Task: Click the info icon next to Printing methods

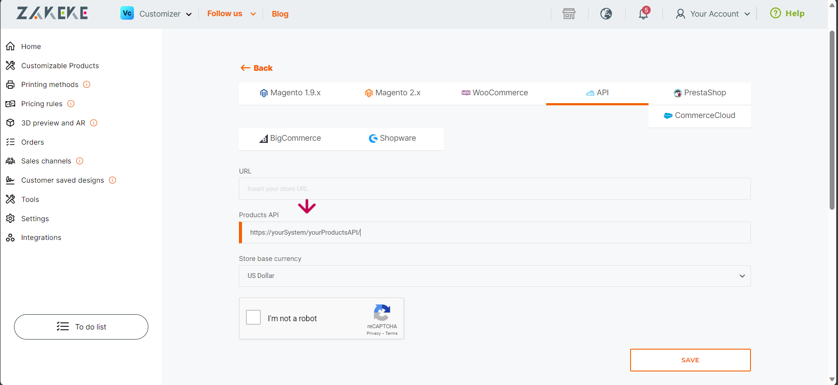Action: tap(87, 84)
